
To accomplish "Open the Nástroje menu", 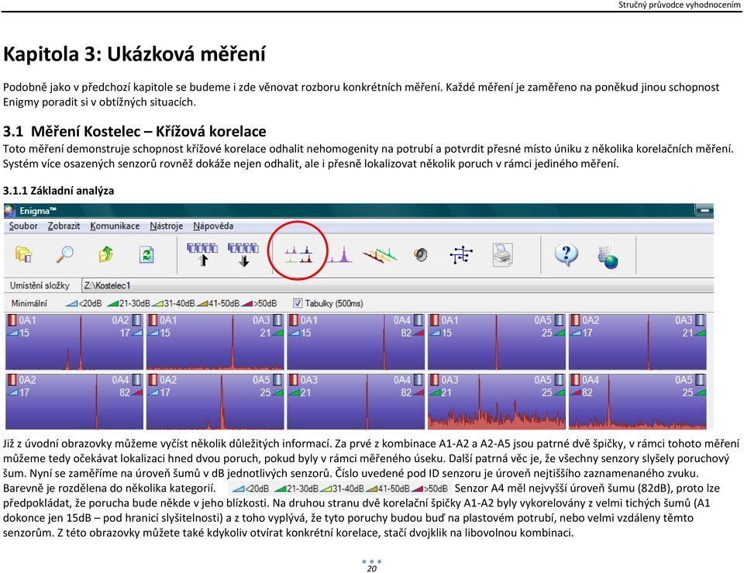I will 166,226.
